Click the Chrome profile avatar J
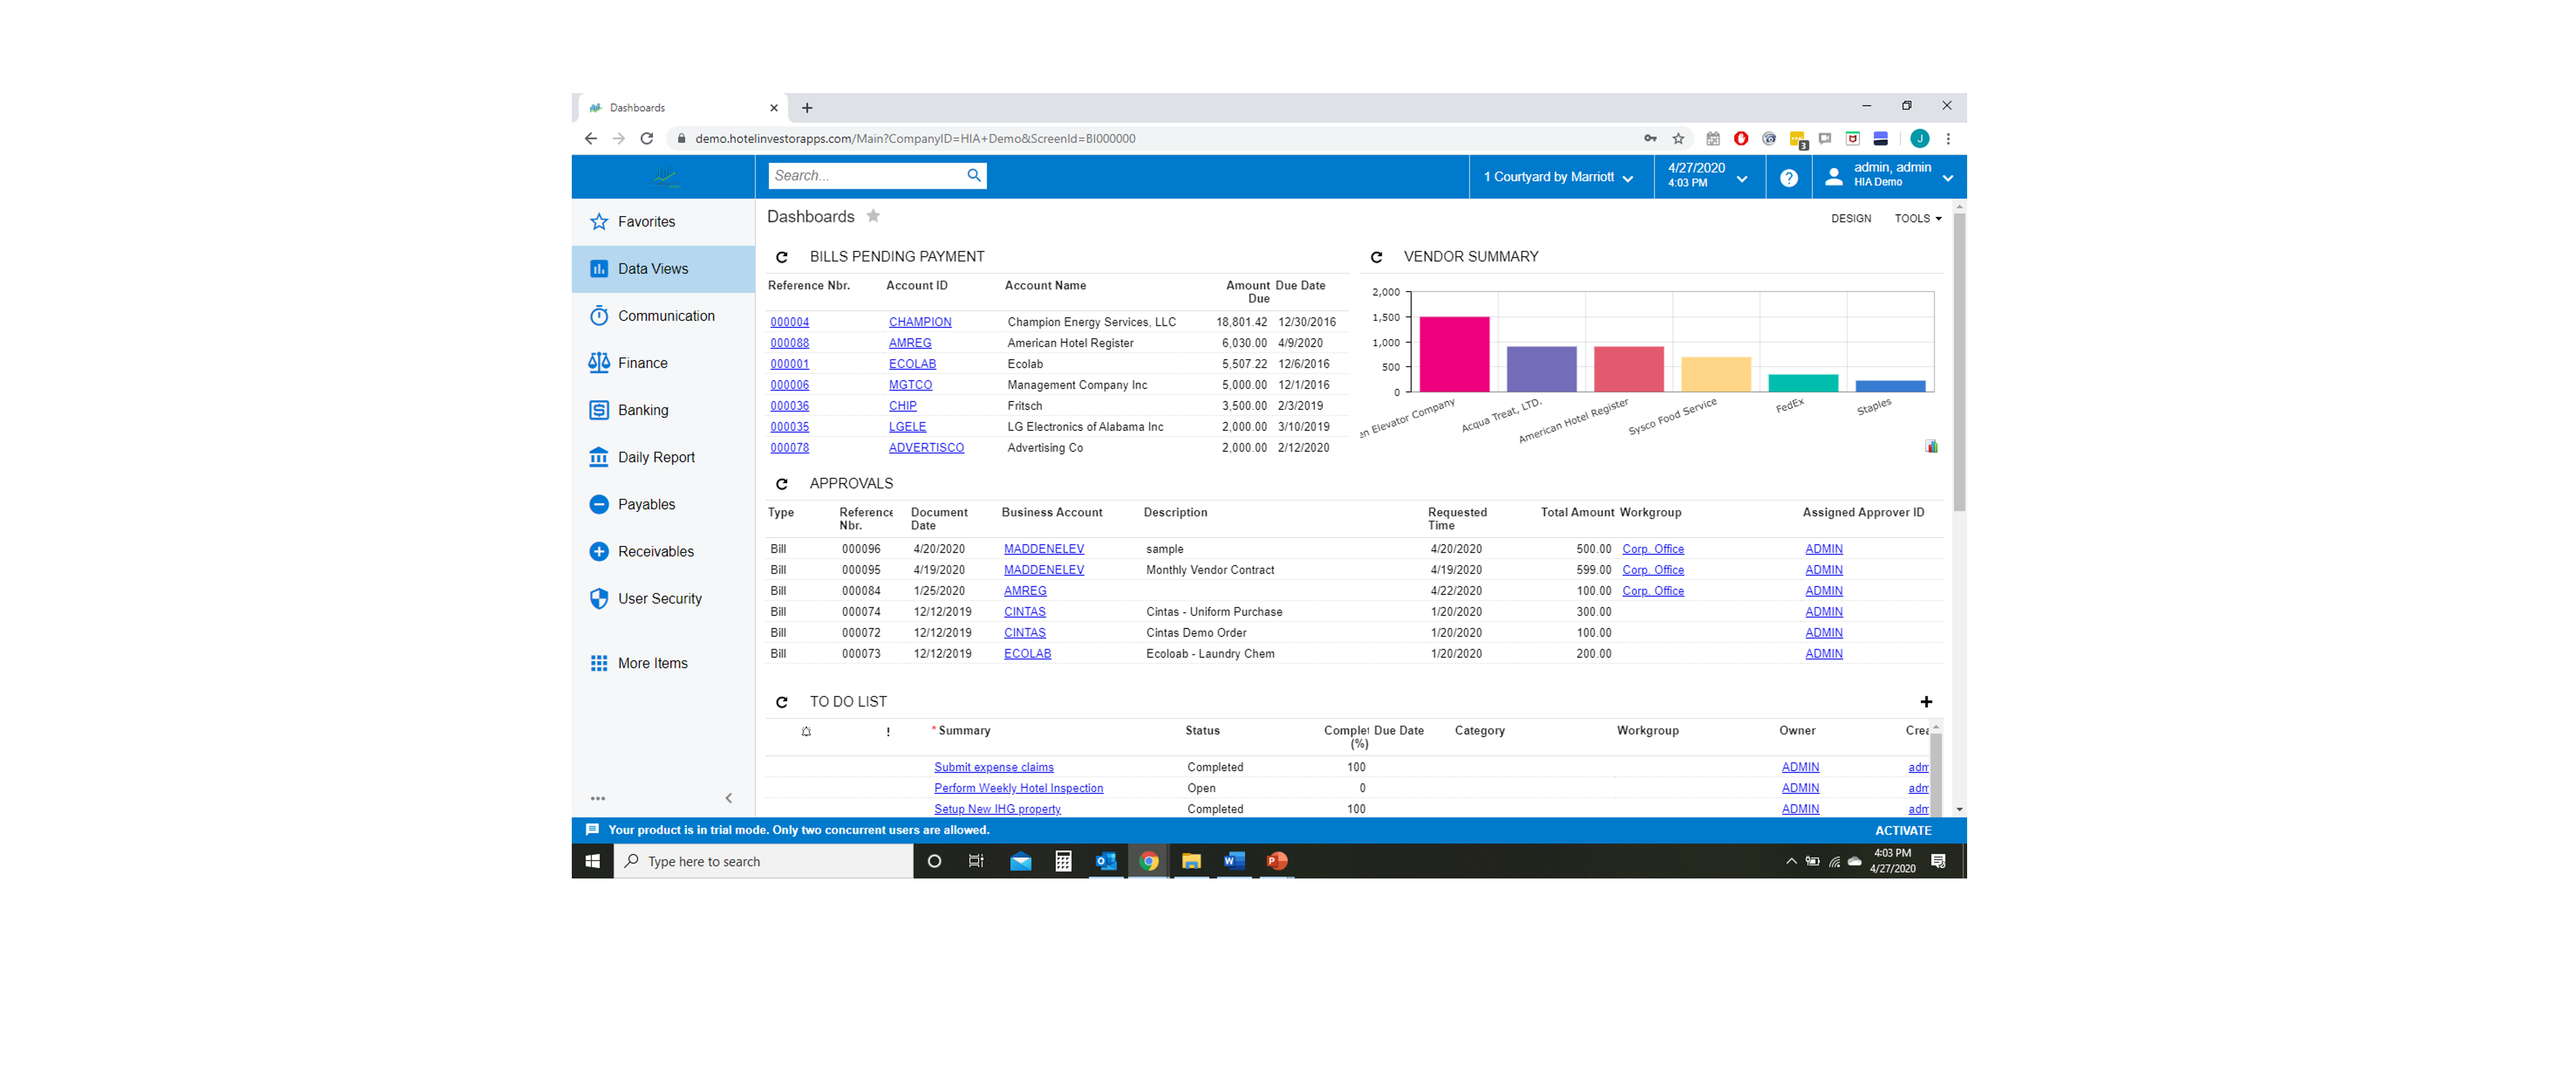This screenshot has height=1088, width=2576. click(1919, 139)
